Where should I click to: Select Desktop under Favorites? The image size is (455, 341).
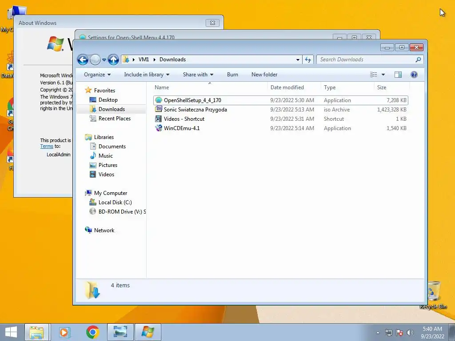[x=108, y=100]
